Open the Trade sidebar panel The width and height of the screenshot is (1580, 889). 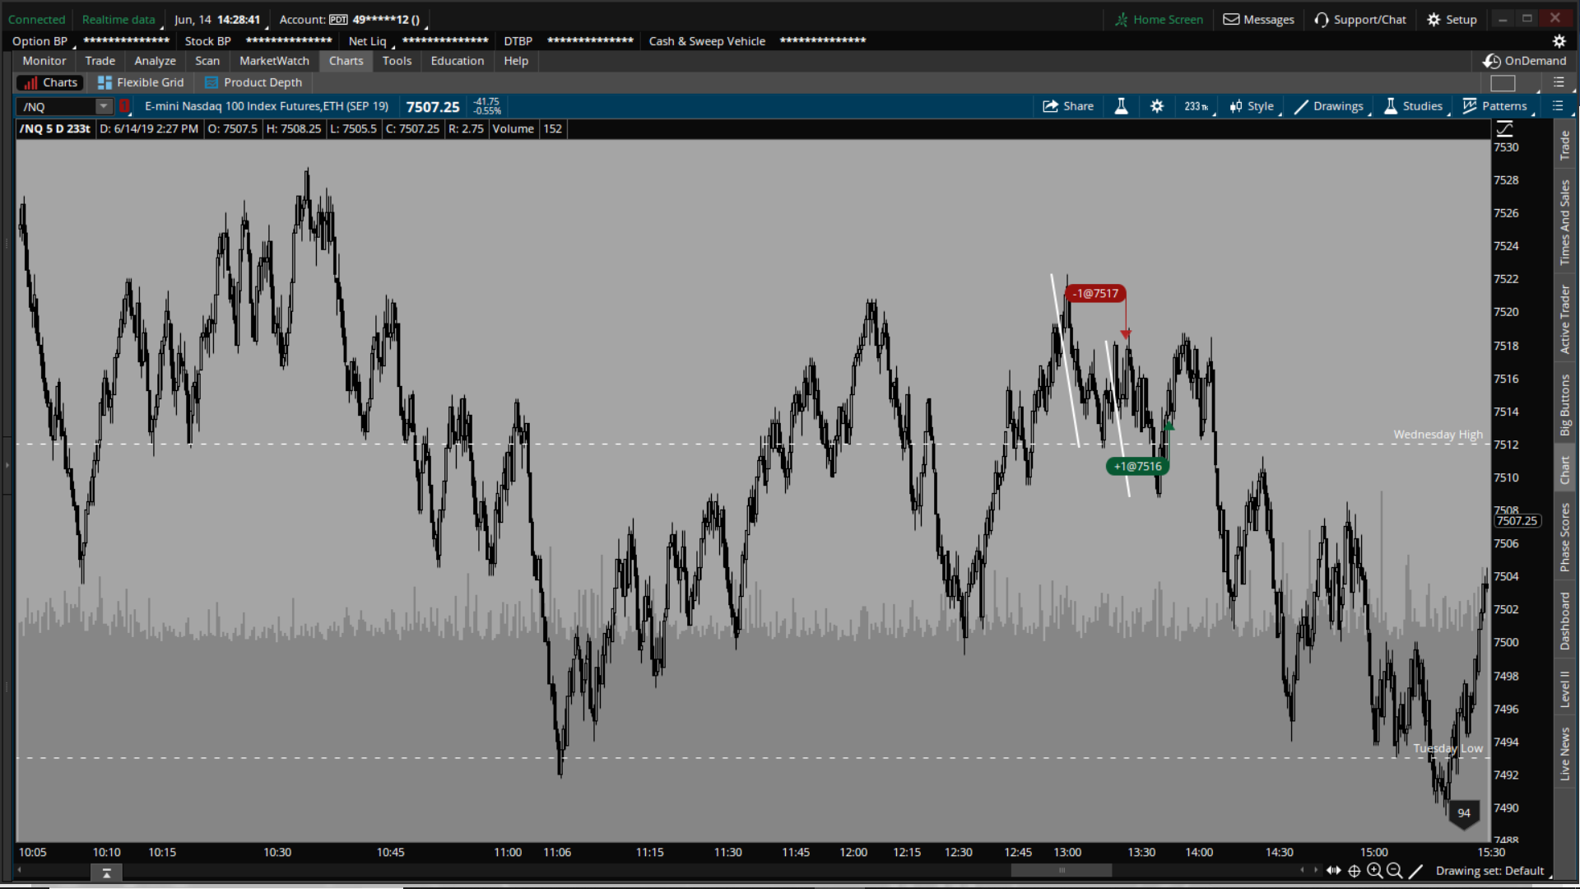[x=1565, y=146]
